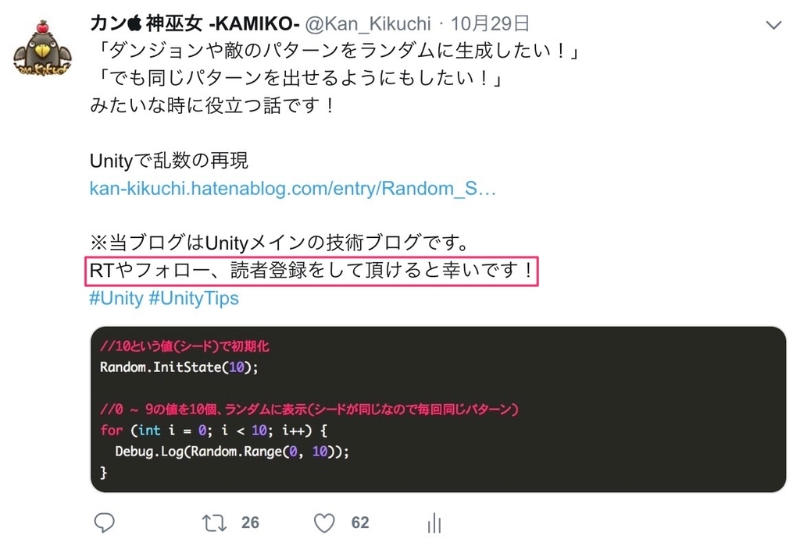Click the reply speech bubble icon

(x=105, y=523)
